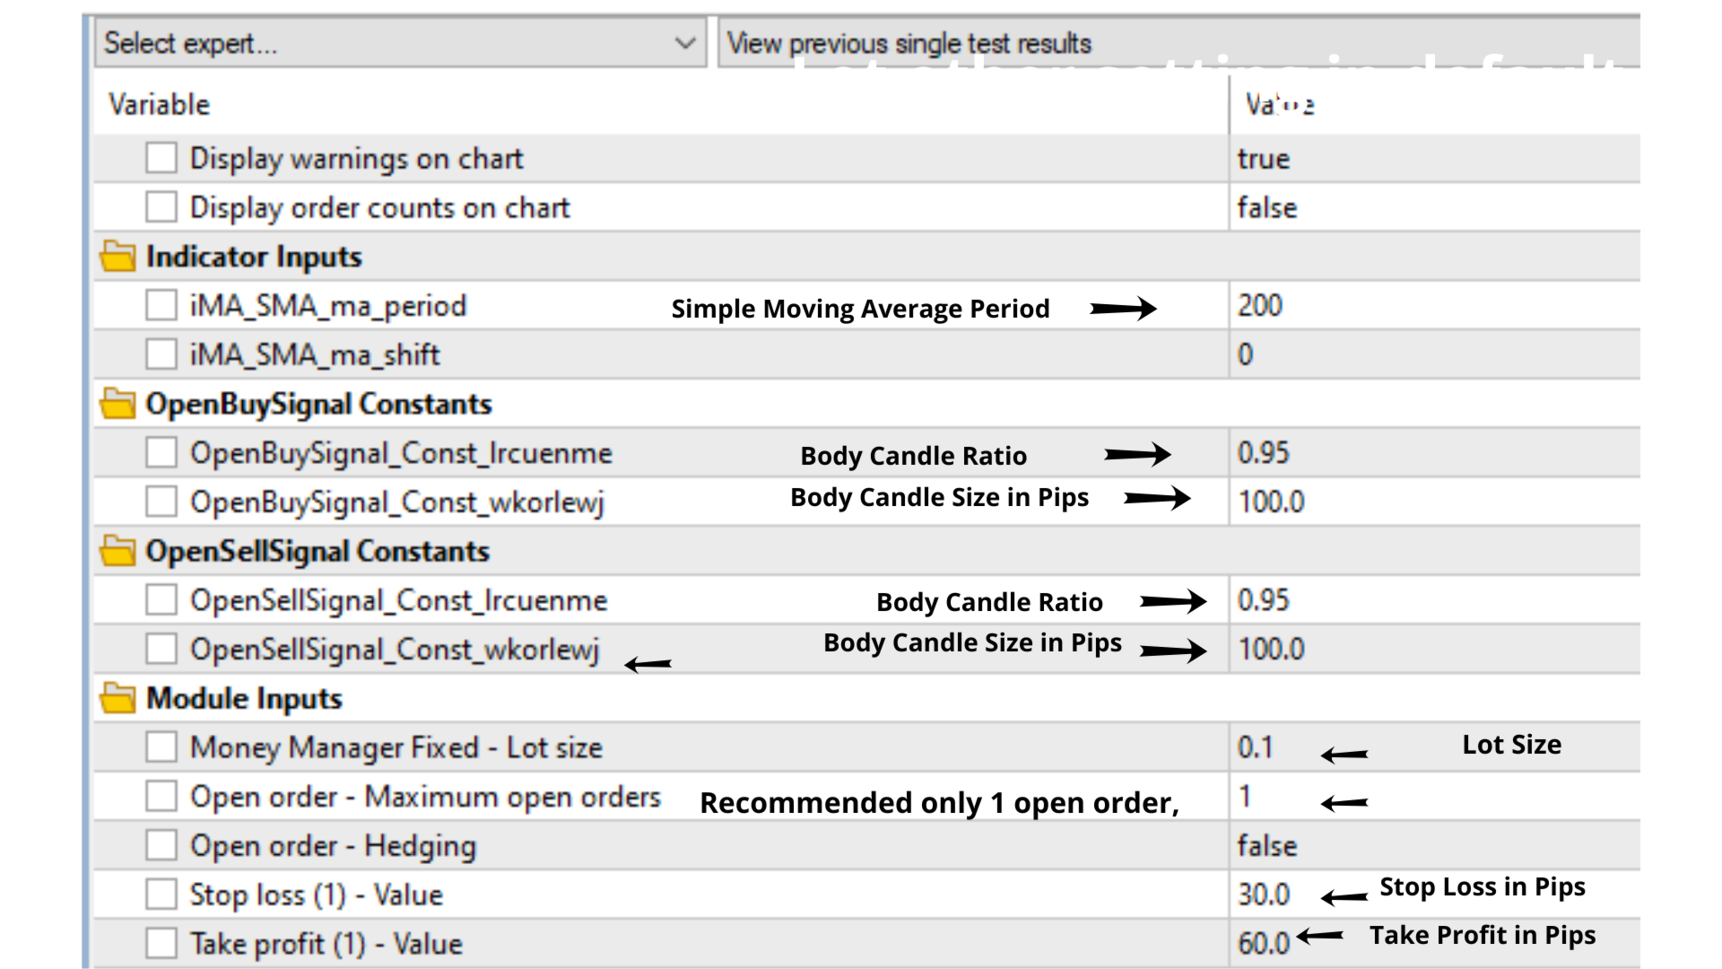This screenshot has width=1722, height=969.
Task: Click the OpenBuySignal Constants folder icon
Action: (x=117, y=404)
